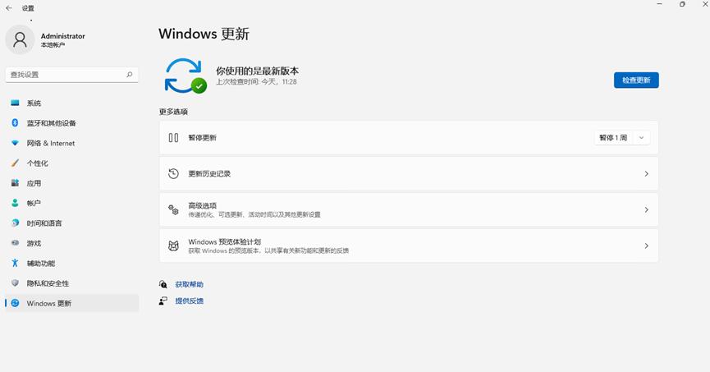The image size is (710, 372).
Task: Open 应用 settings category
Action: [72, 182]
